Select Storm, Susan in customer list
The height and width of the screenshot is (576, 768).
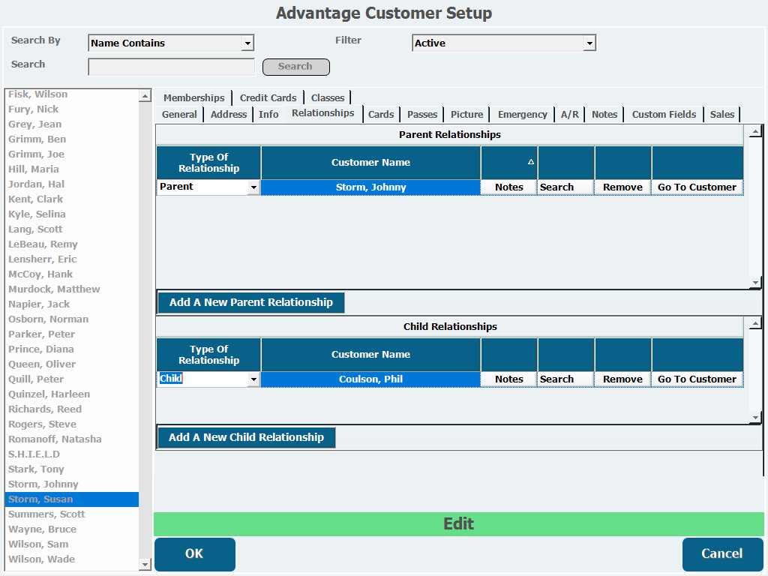[x=72, y=499]
